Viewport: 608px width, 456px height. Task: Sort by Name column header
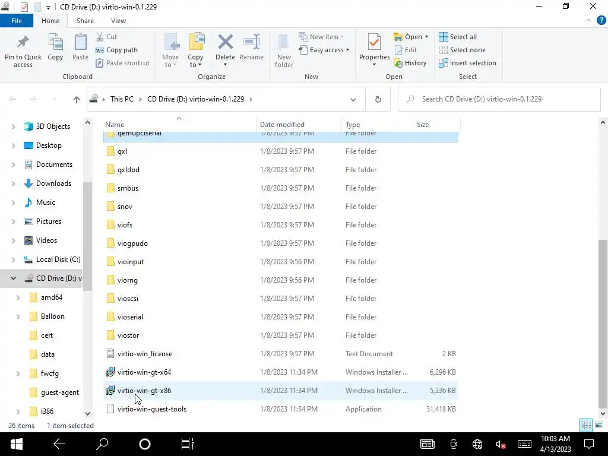179,125
